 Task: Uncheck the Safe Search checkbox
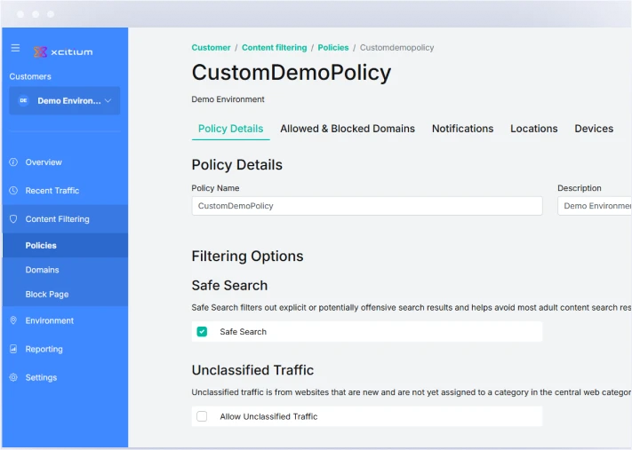pos(202,332)
